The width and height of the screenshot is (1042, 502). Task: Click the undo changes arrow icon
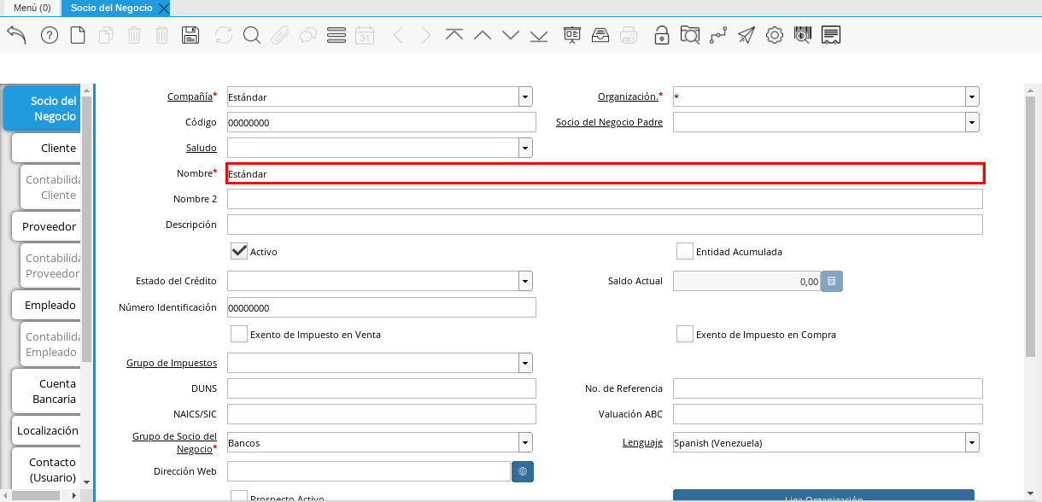(x=16, y=35)
